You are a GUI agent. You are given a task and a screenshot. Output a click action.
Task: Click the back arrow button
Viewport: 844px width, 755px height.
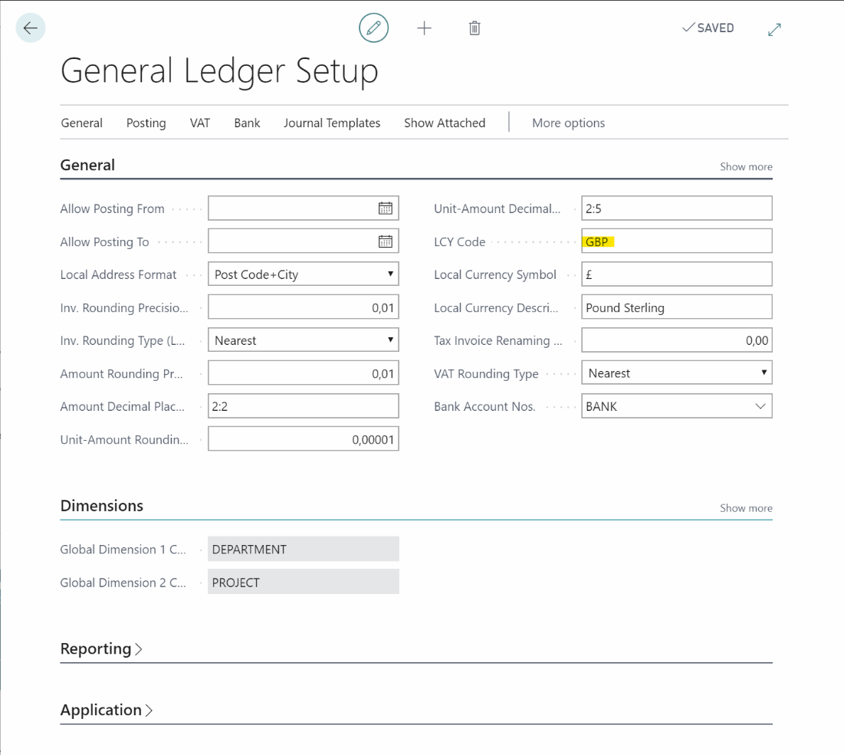(x=31, y=28)
